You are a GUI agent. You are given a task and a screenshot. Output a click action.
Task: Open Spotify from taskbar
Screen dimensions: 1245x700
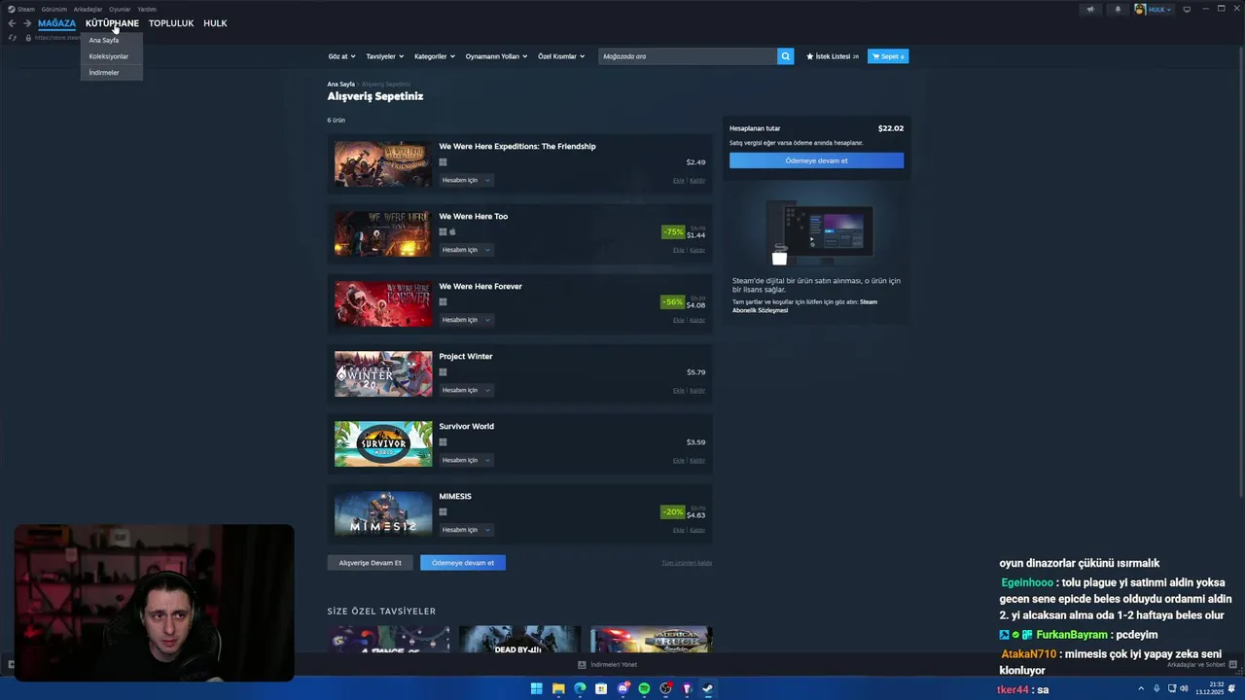tap(644, 689)
